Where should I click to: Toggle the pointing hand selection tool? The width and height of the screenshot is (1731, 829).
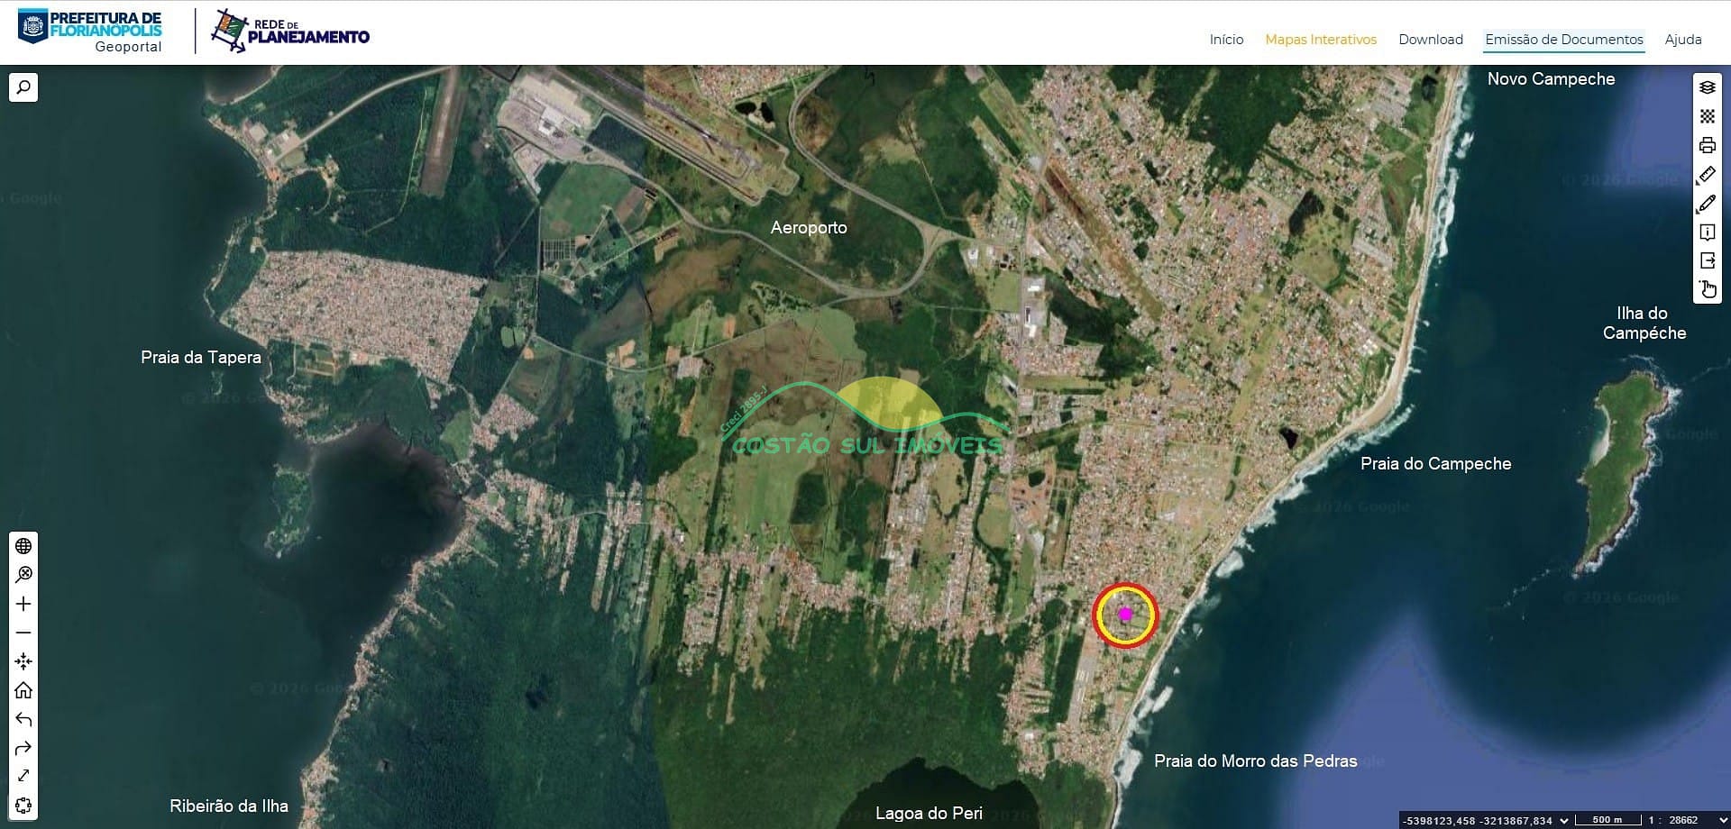coord(1707,289)
